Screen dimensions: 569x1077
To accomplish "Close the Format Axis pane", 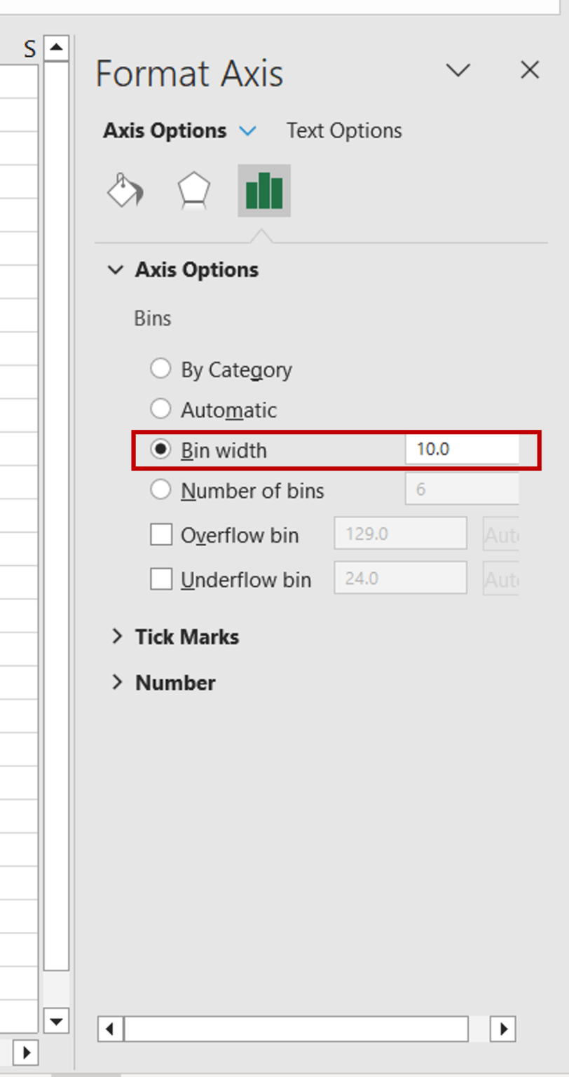I will click(529, 70).
